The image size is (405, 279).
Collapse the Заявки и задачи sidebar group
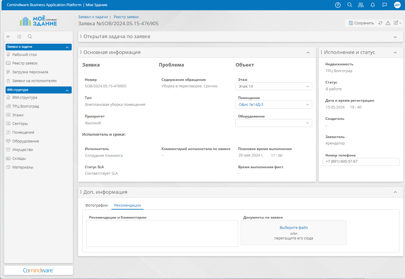[67, 47]
